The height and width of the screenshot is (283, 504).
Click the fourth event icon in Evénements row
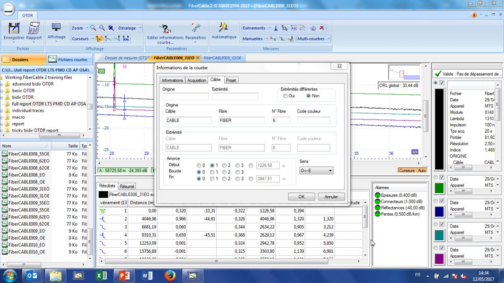point(303,28)
